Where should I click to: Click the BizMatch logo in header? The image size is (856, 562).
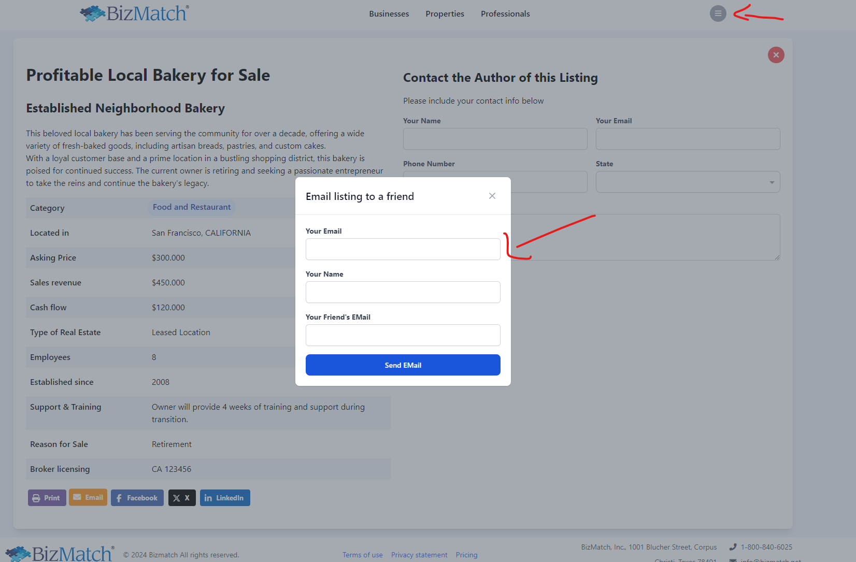pyautogui.click(x=135, y=13)
